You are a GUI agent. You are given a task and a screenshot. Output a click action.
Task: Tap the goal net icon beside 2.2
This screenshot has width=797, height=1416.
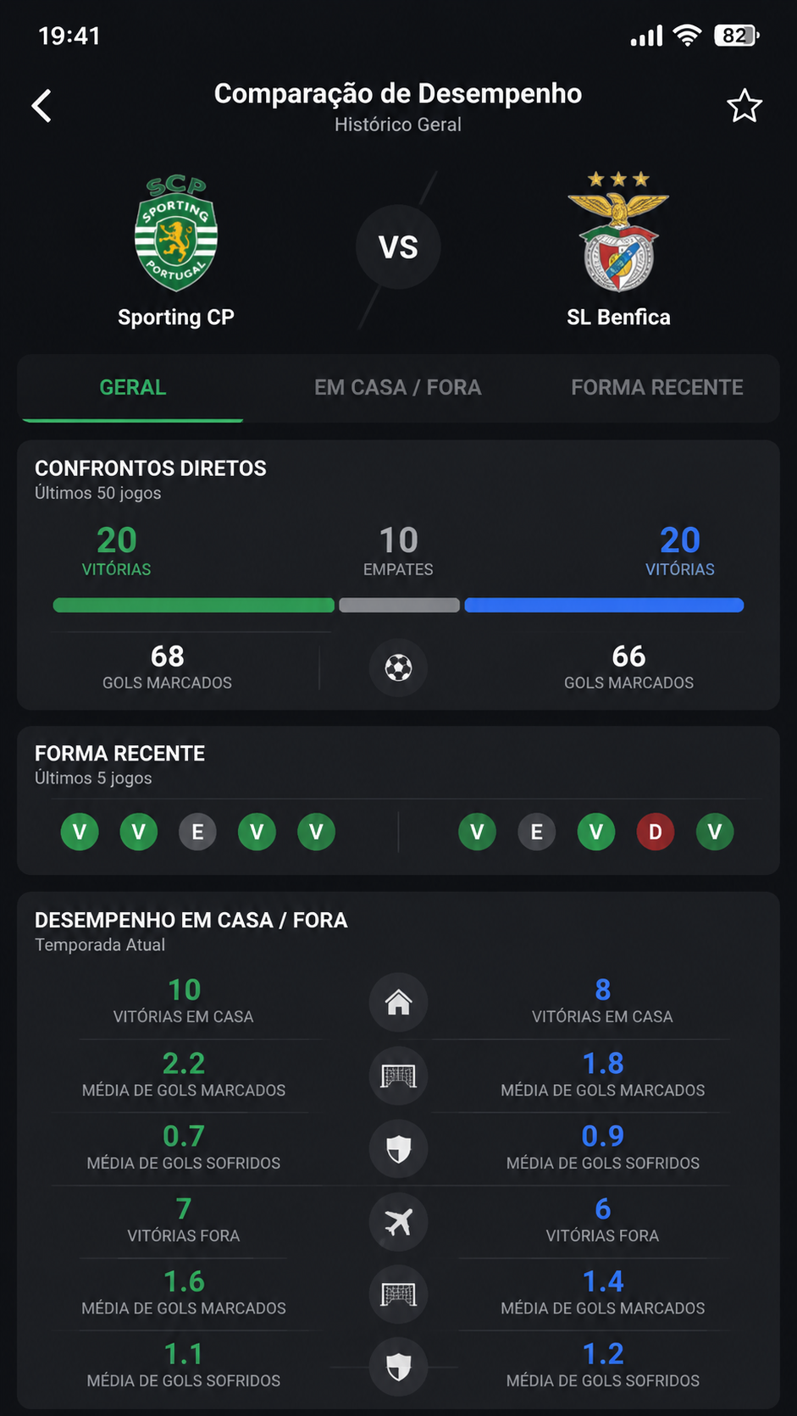point(398,1076)
